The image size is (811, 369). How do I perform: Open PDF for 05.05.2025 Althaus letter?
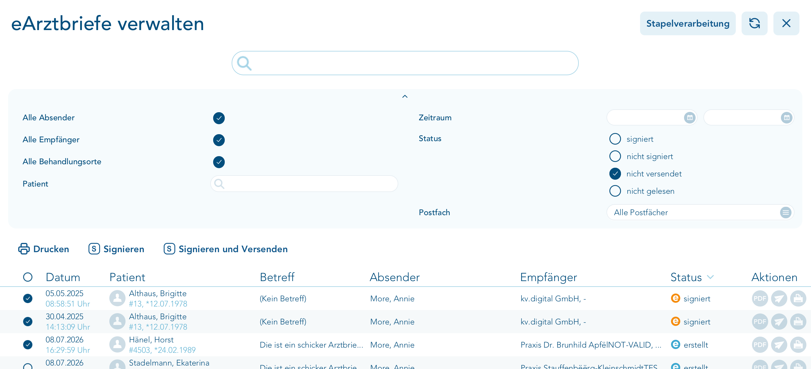[760, 298]
